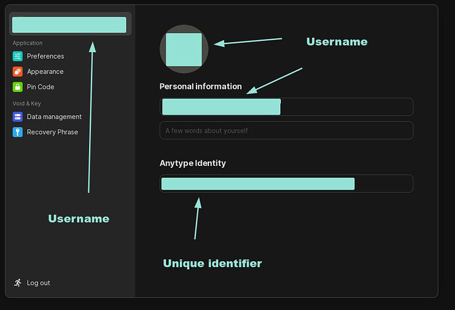The image size is (455, 310).
Task: Show the Recovery Phrase page
Action: [52, 132]
